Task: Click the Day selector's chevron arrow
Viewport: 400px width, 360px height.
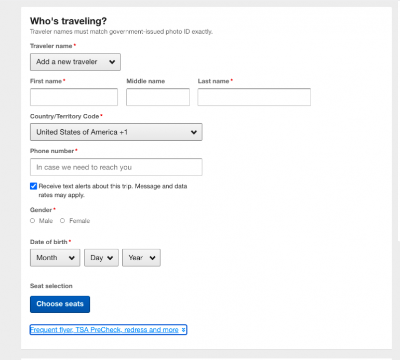Action: coord(110,258)
